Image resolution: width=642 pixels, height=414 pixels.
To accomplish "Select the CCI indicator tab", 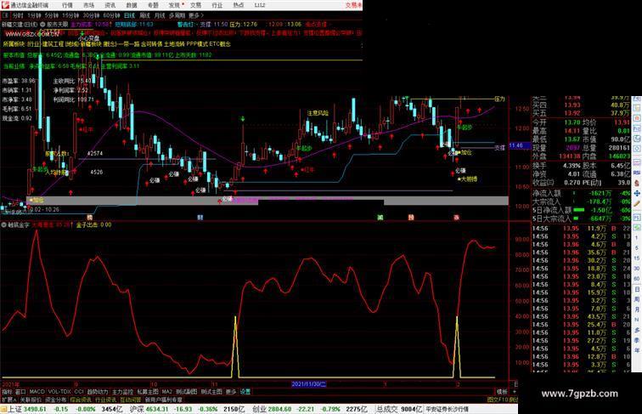I will pyautogui.click(x=79, y=392).
